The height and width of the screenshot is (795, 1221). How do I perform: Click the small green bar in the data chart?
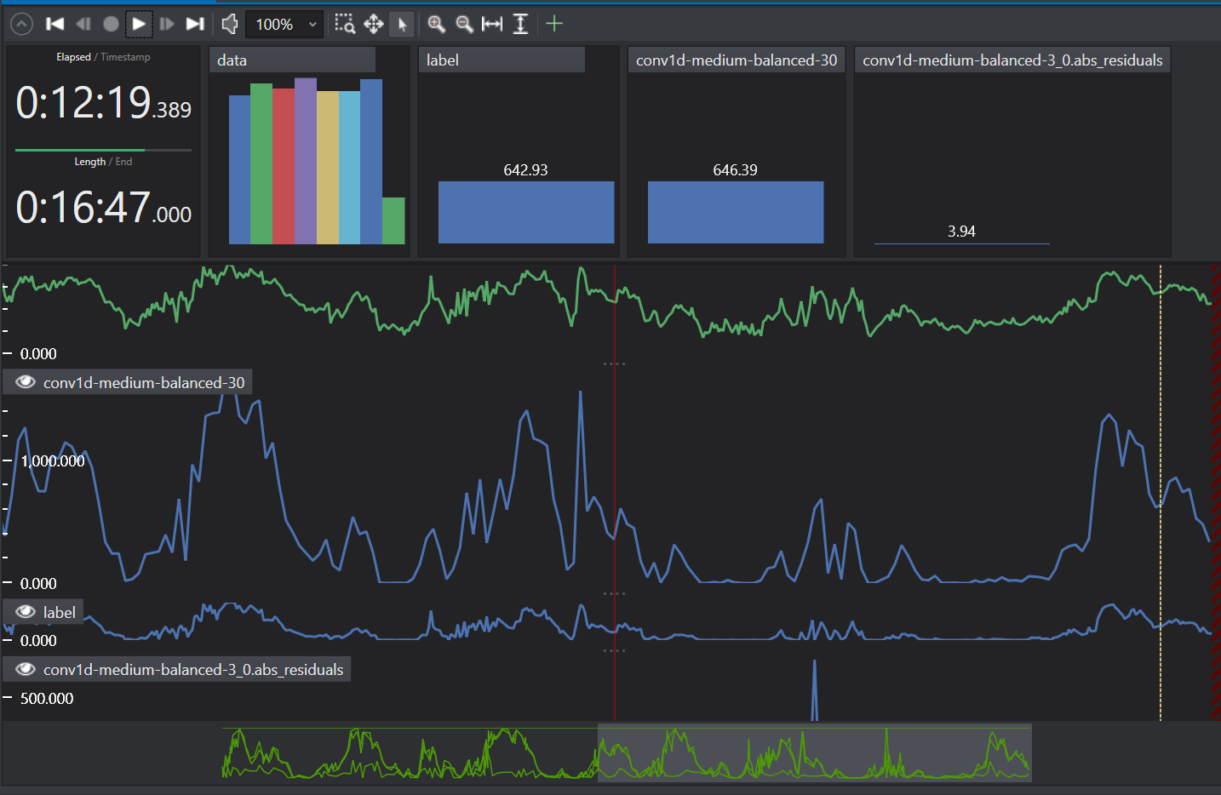click(x=393, y=220)
